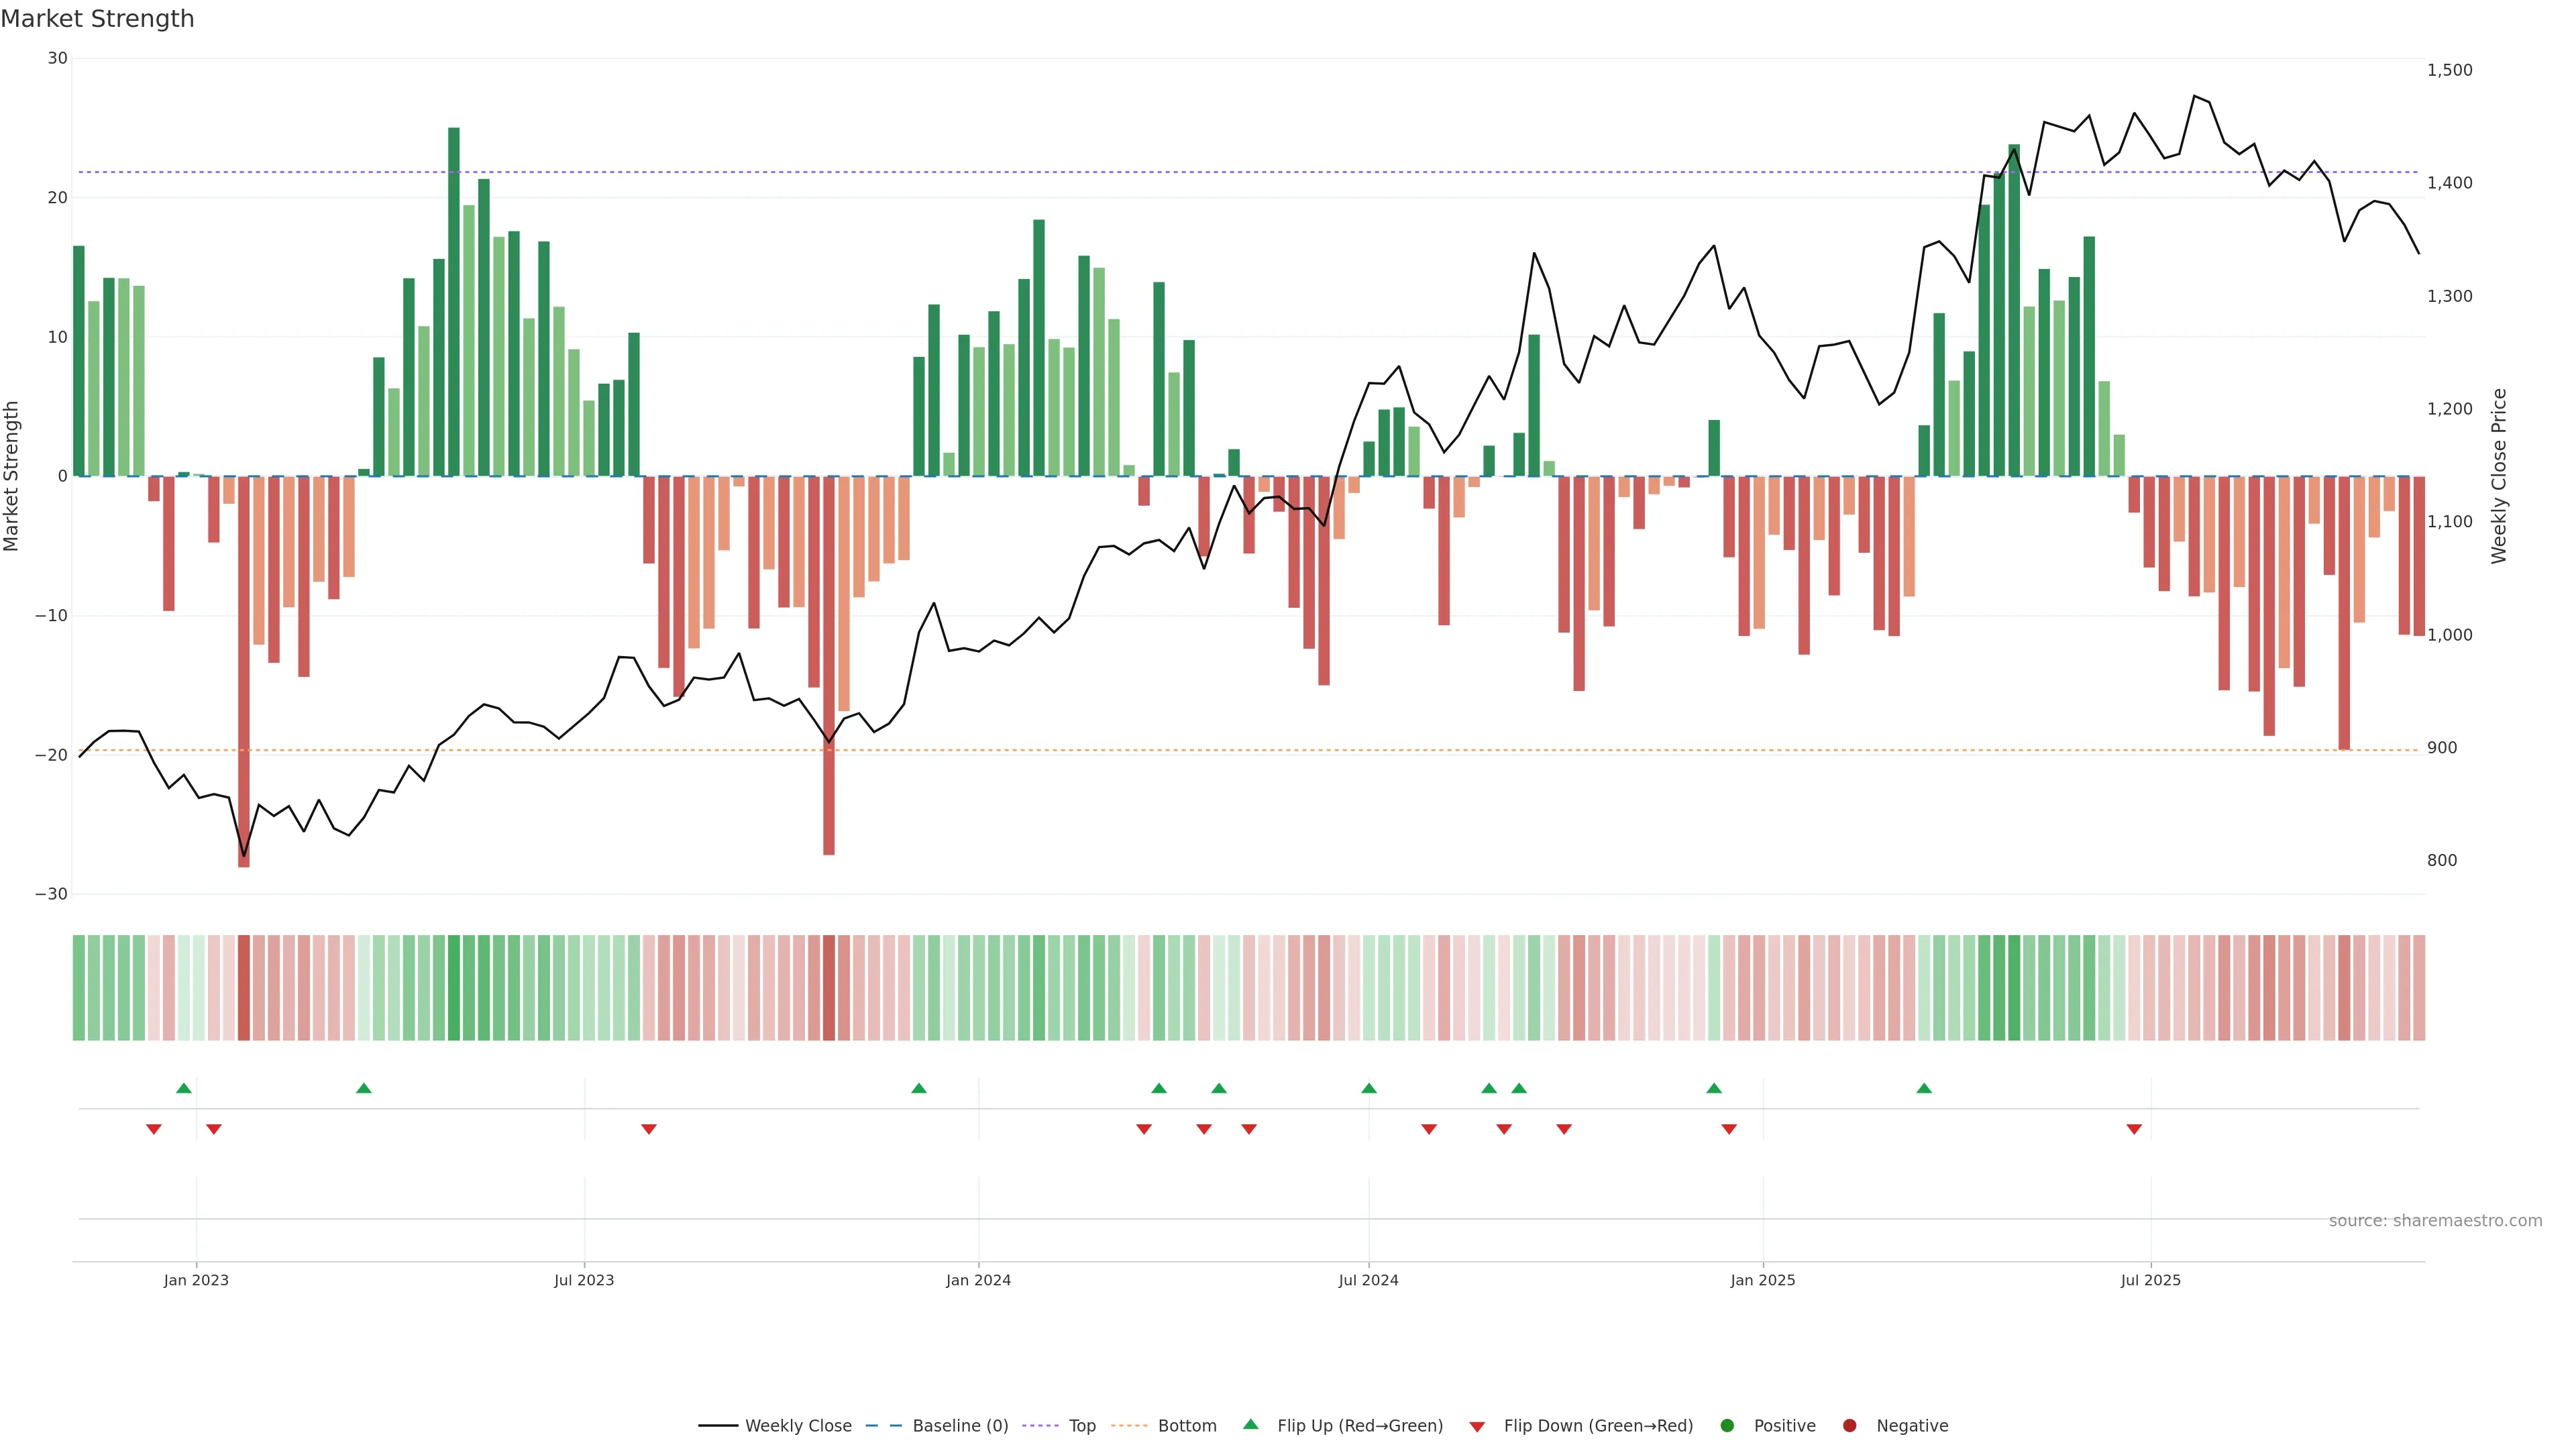Click the green flip-up marker at Jul 2024

pos(1369,1088)
